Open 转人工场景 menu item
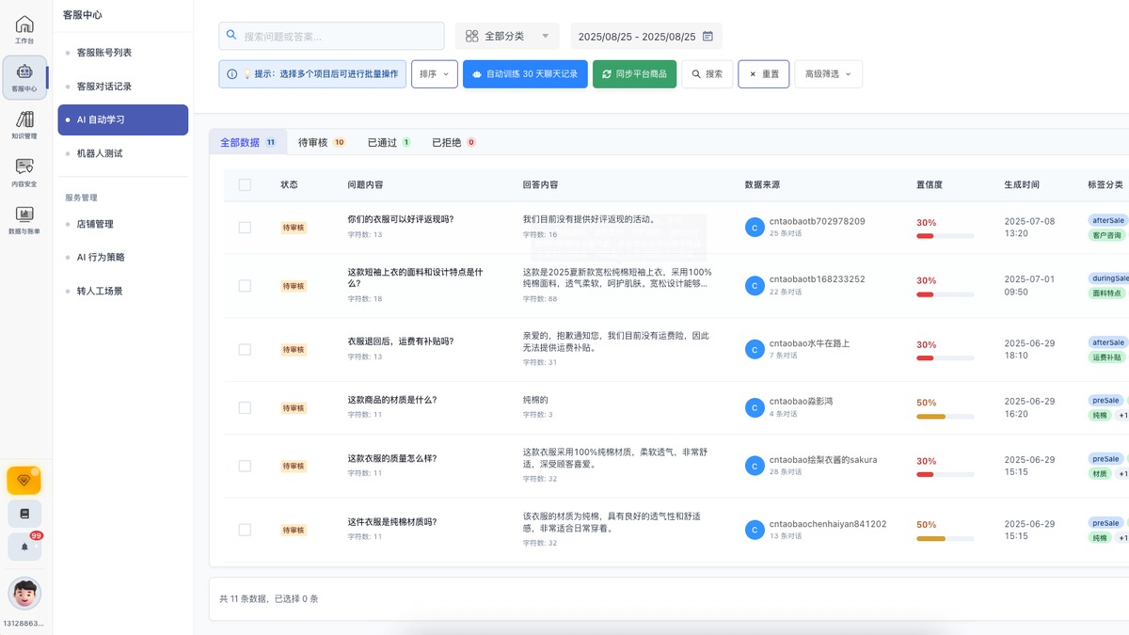 tap(122, 291)
